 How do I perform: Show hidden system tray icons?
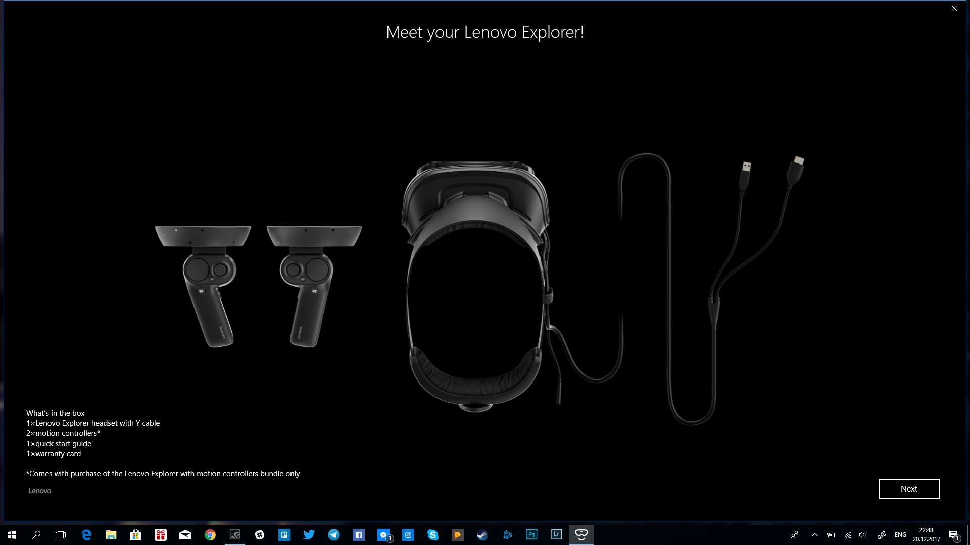814,534
